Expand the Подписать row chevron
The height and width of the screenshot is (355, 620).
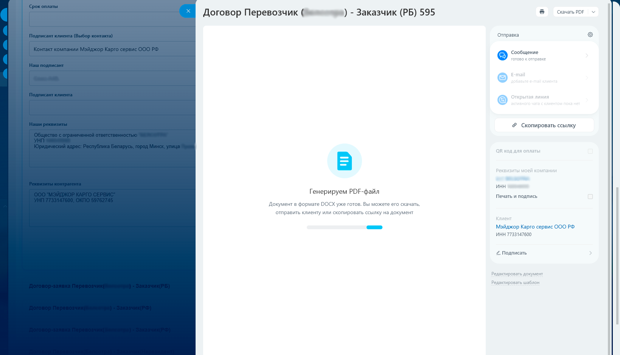590,253
